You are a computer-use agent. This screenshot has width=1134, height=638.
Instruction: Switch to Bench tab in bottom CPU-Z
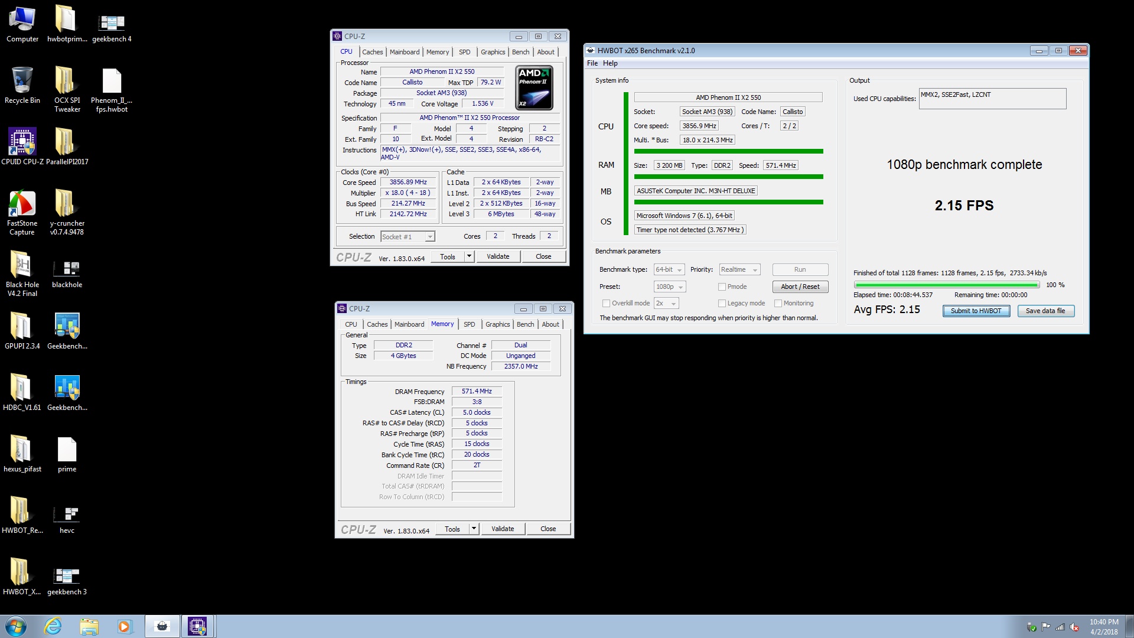click(x=525, y=324)
